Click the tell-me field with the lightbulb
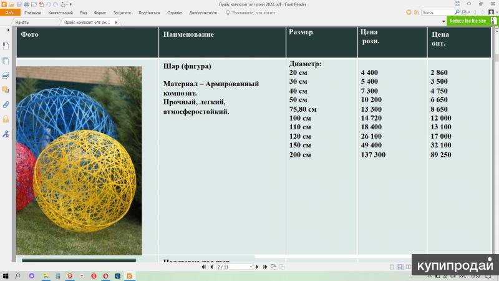This screenshot has width=499, height=281. [251, 12]
